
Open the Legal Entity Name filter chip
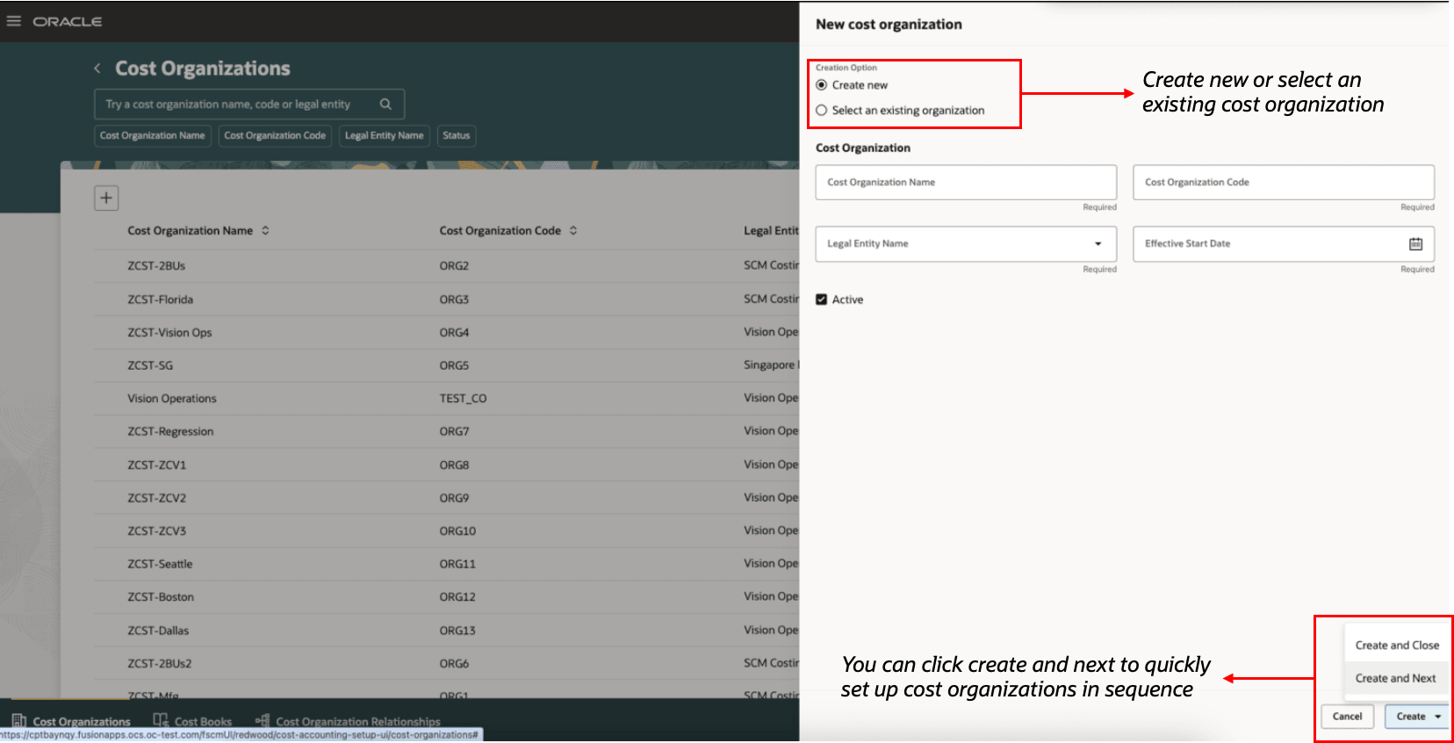tap(385, 135)
